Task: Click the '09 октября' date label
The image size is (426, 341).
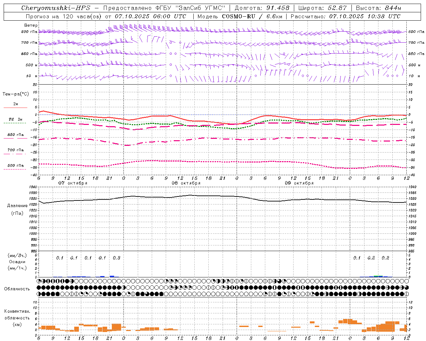Action: (x=299, y=183)
